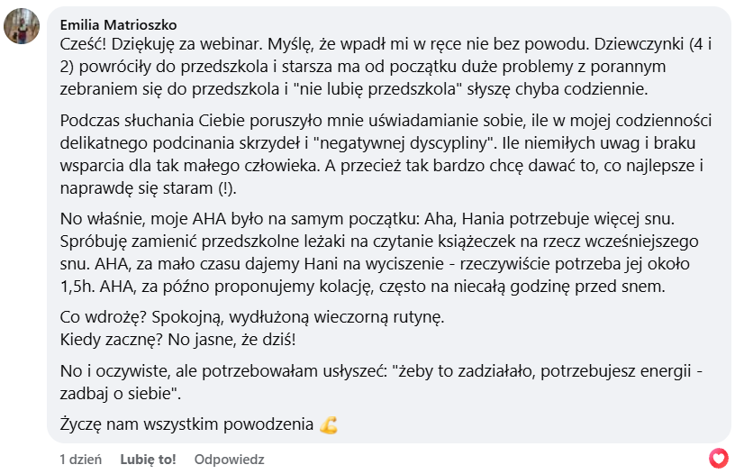735x474 pixels.
Task: Click the line "Co wdrożę? Spokojną, wydłużoną wieczorną rutynę."
Action: (252, 318)
